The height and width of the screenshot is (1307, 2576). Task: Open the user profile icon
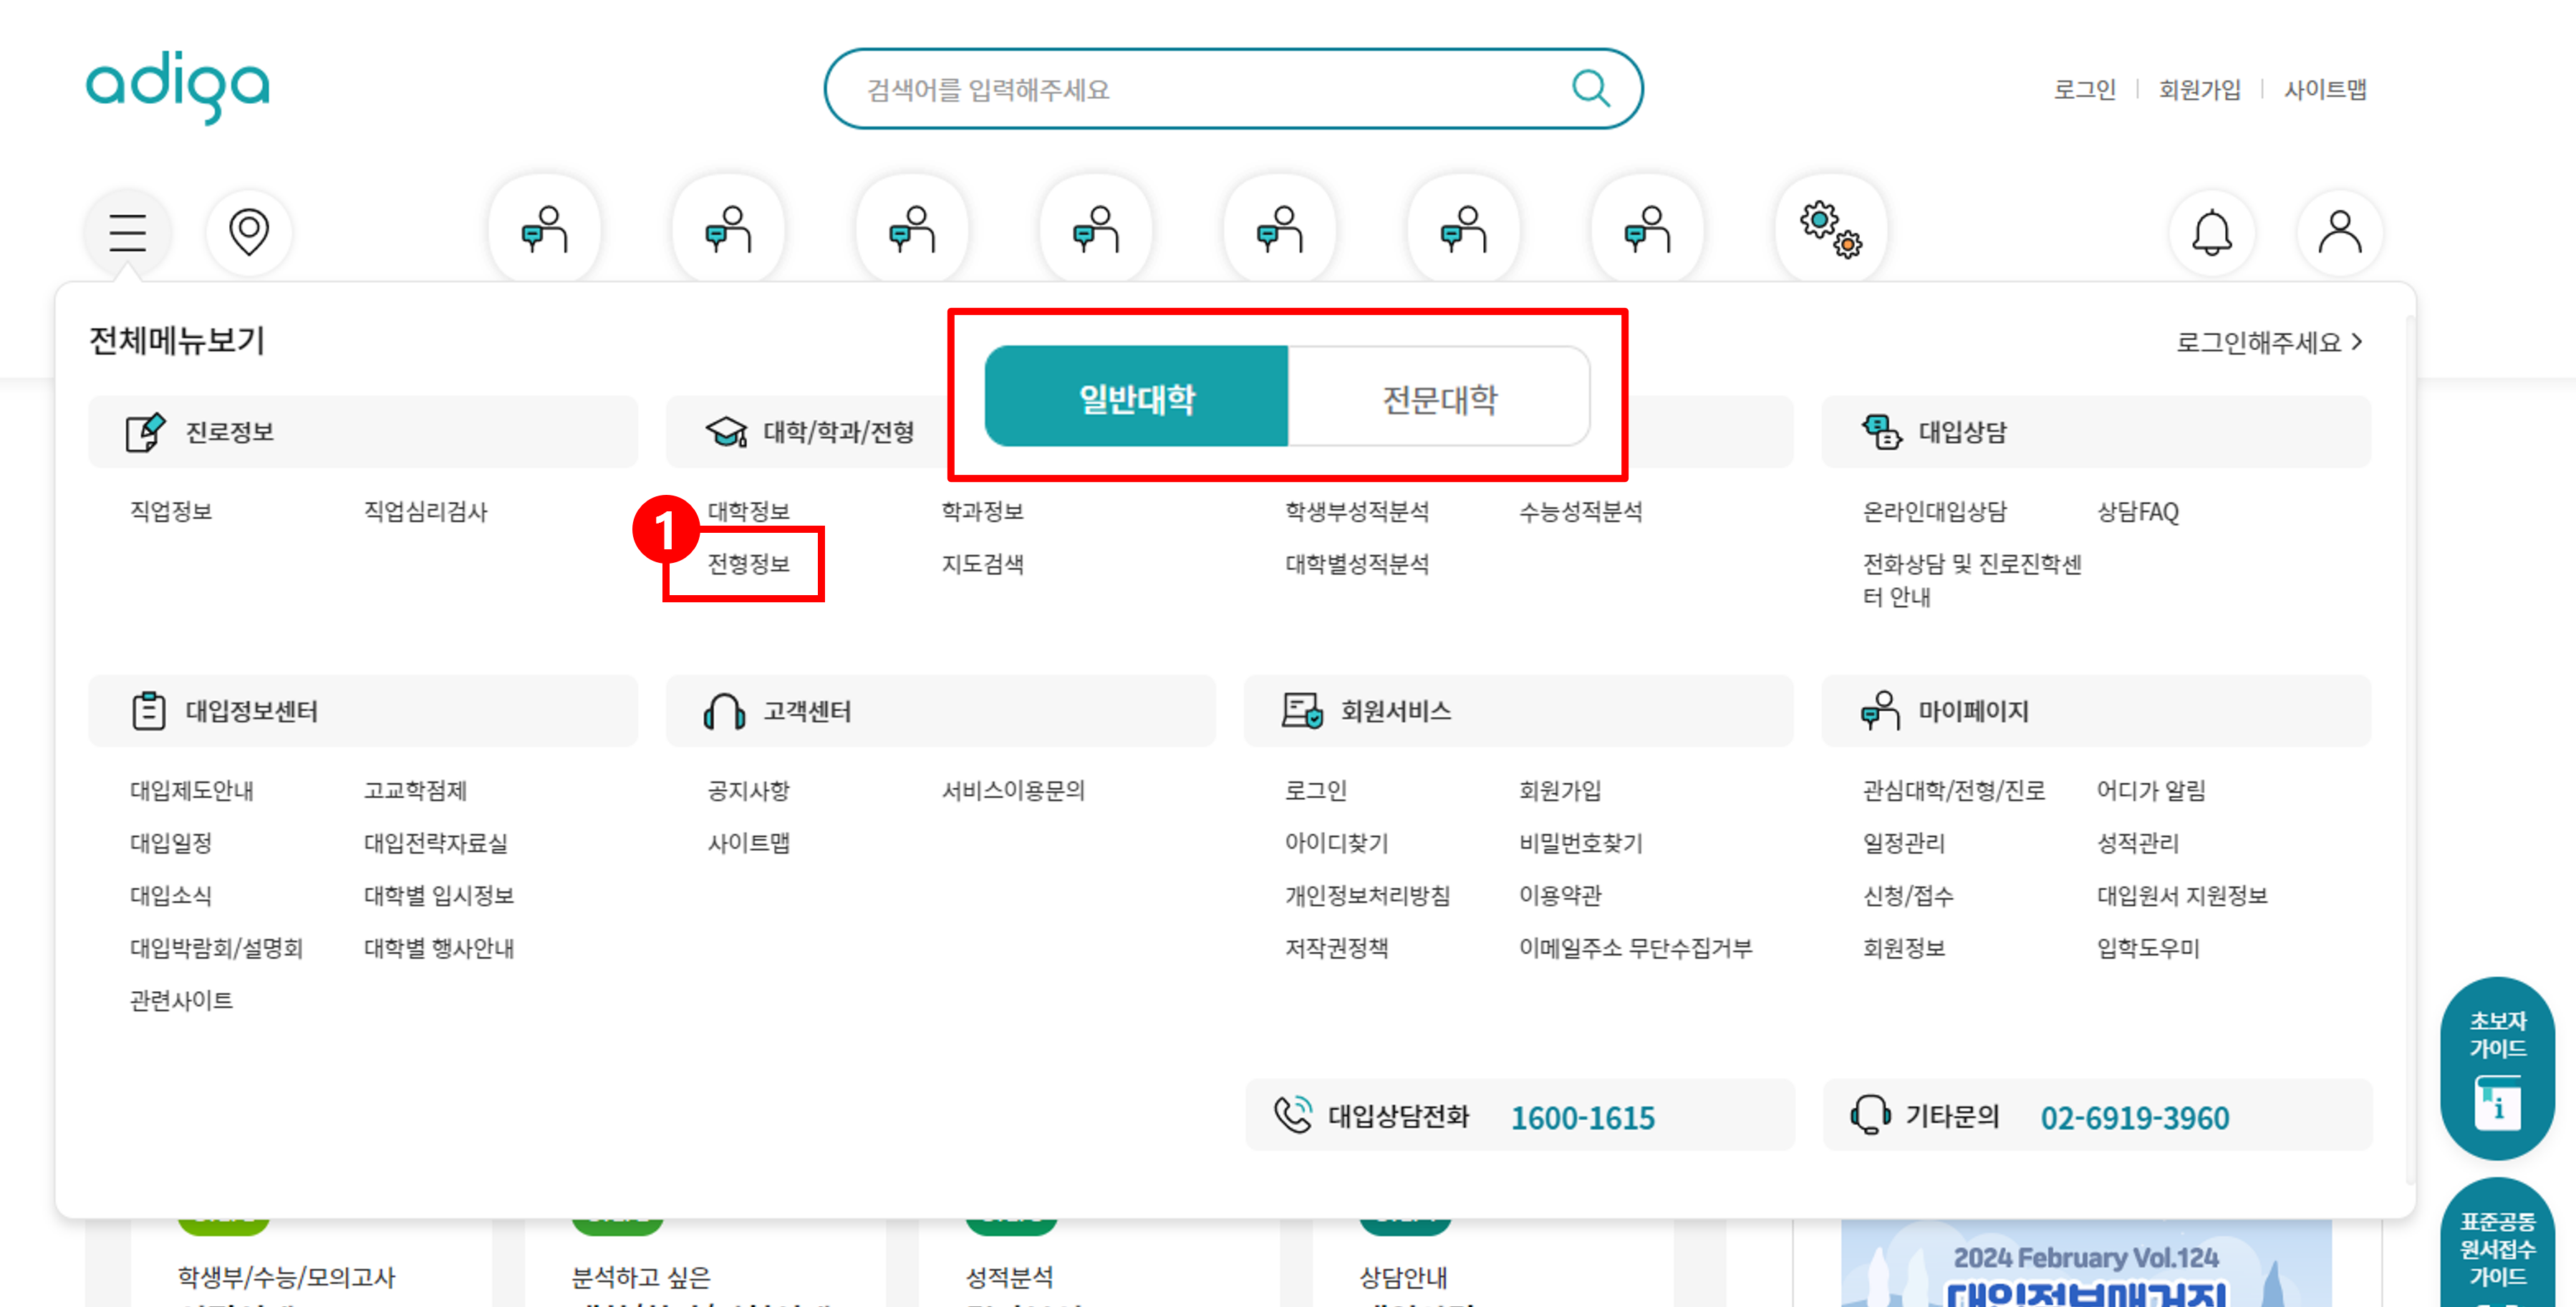tap(2340, 232)
